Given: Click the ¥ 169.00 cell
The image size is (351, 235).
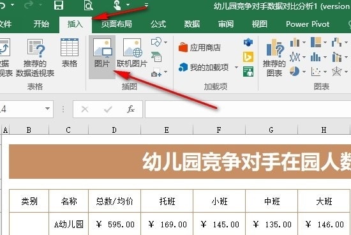Looking at the screenshot, I should [167, 224].
